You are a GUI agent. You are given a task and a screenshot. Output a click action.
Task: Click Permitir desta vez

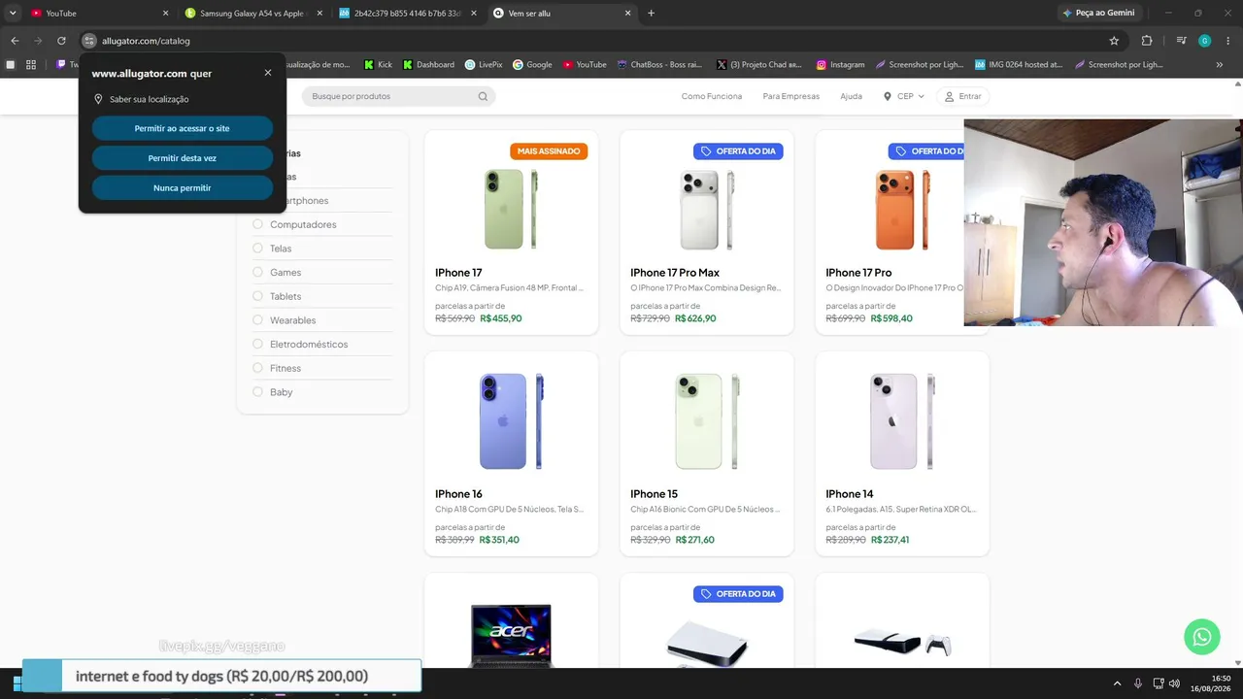click(x=183, y=158)
